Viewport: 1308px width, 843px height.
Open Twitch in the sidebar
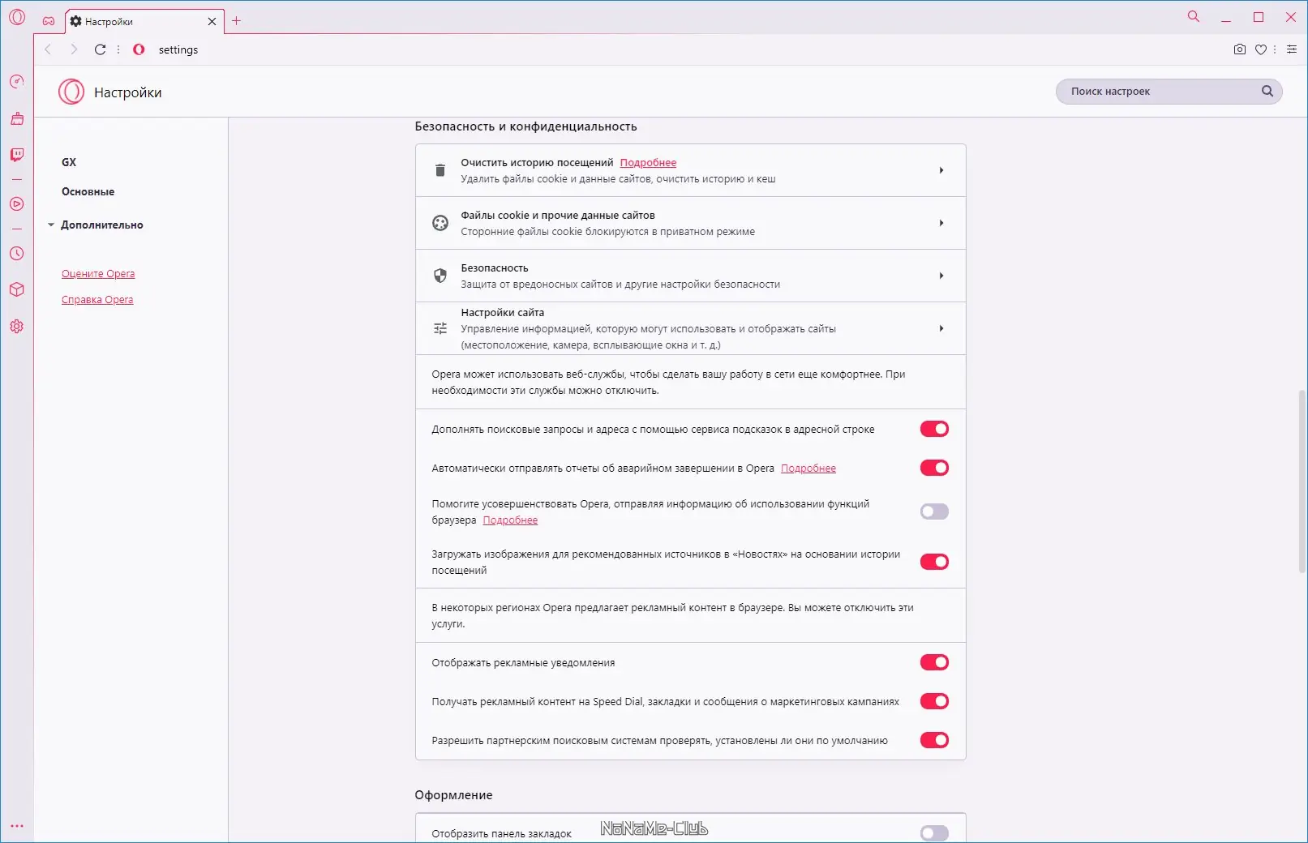[x=17, y=155]
